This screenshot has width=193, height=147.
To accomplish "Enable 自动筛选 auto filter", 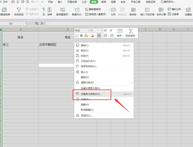I will [19, 12].
